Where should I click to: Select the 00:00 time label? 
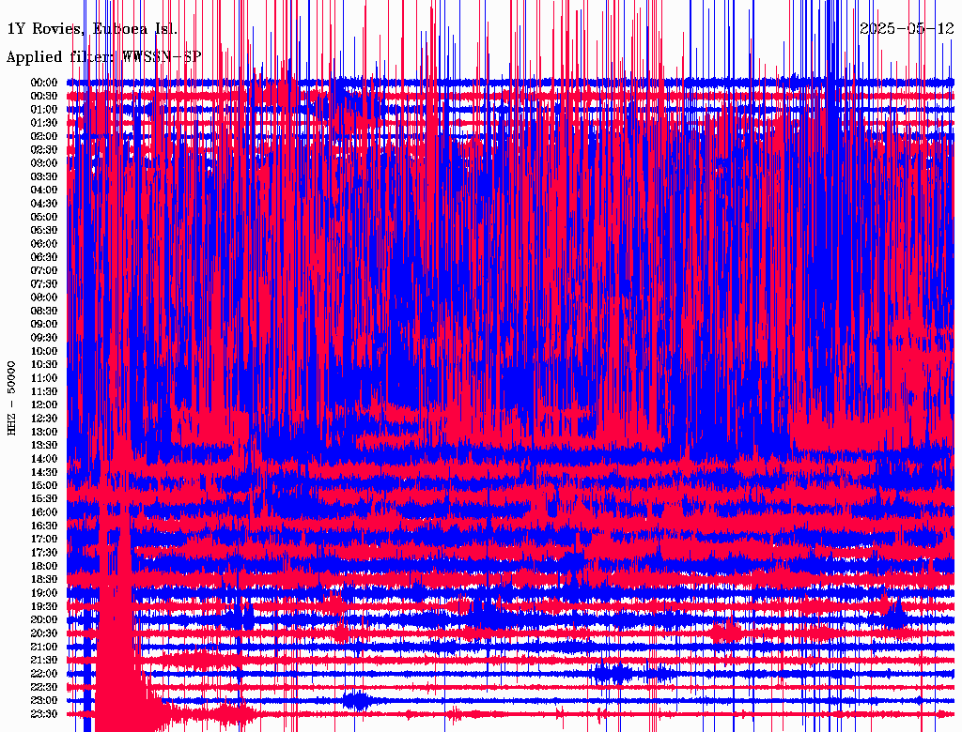tap(44, 83)
